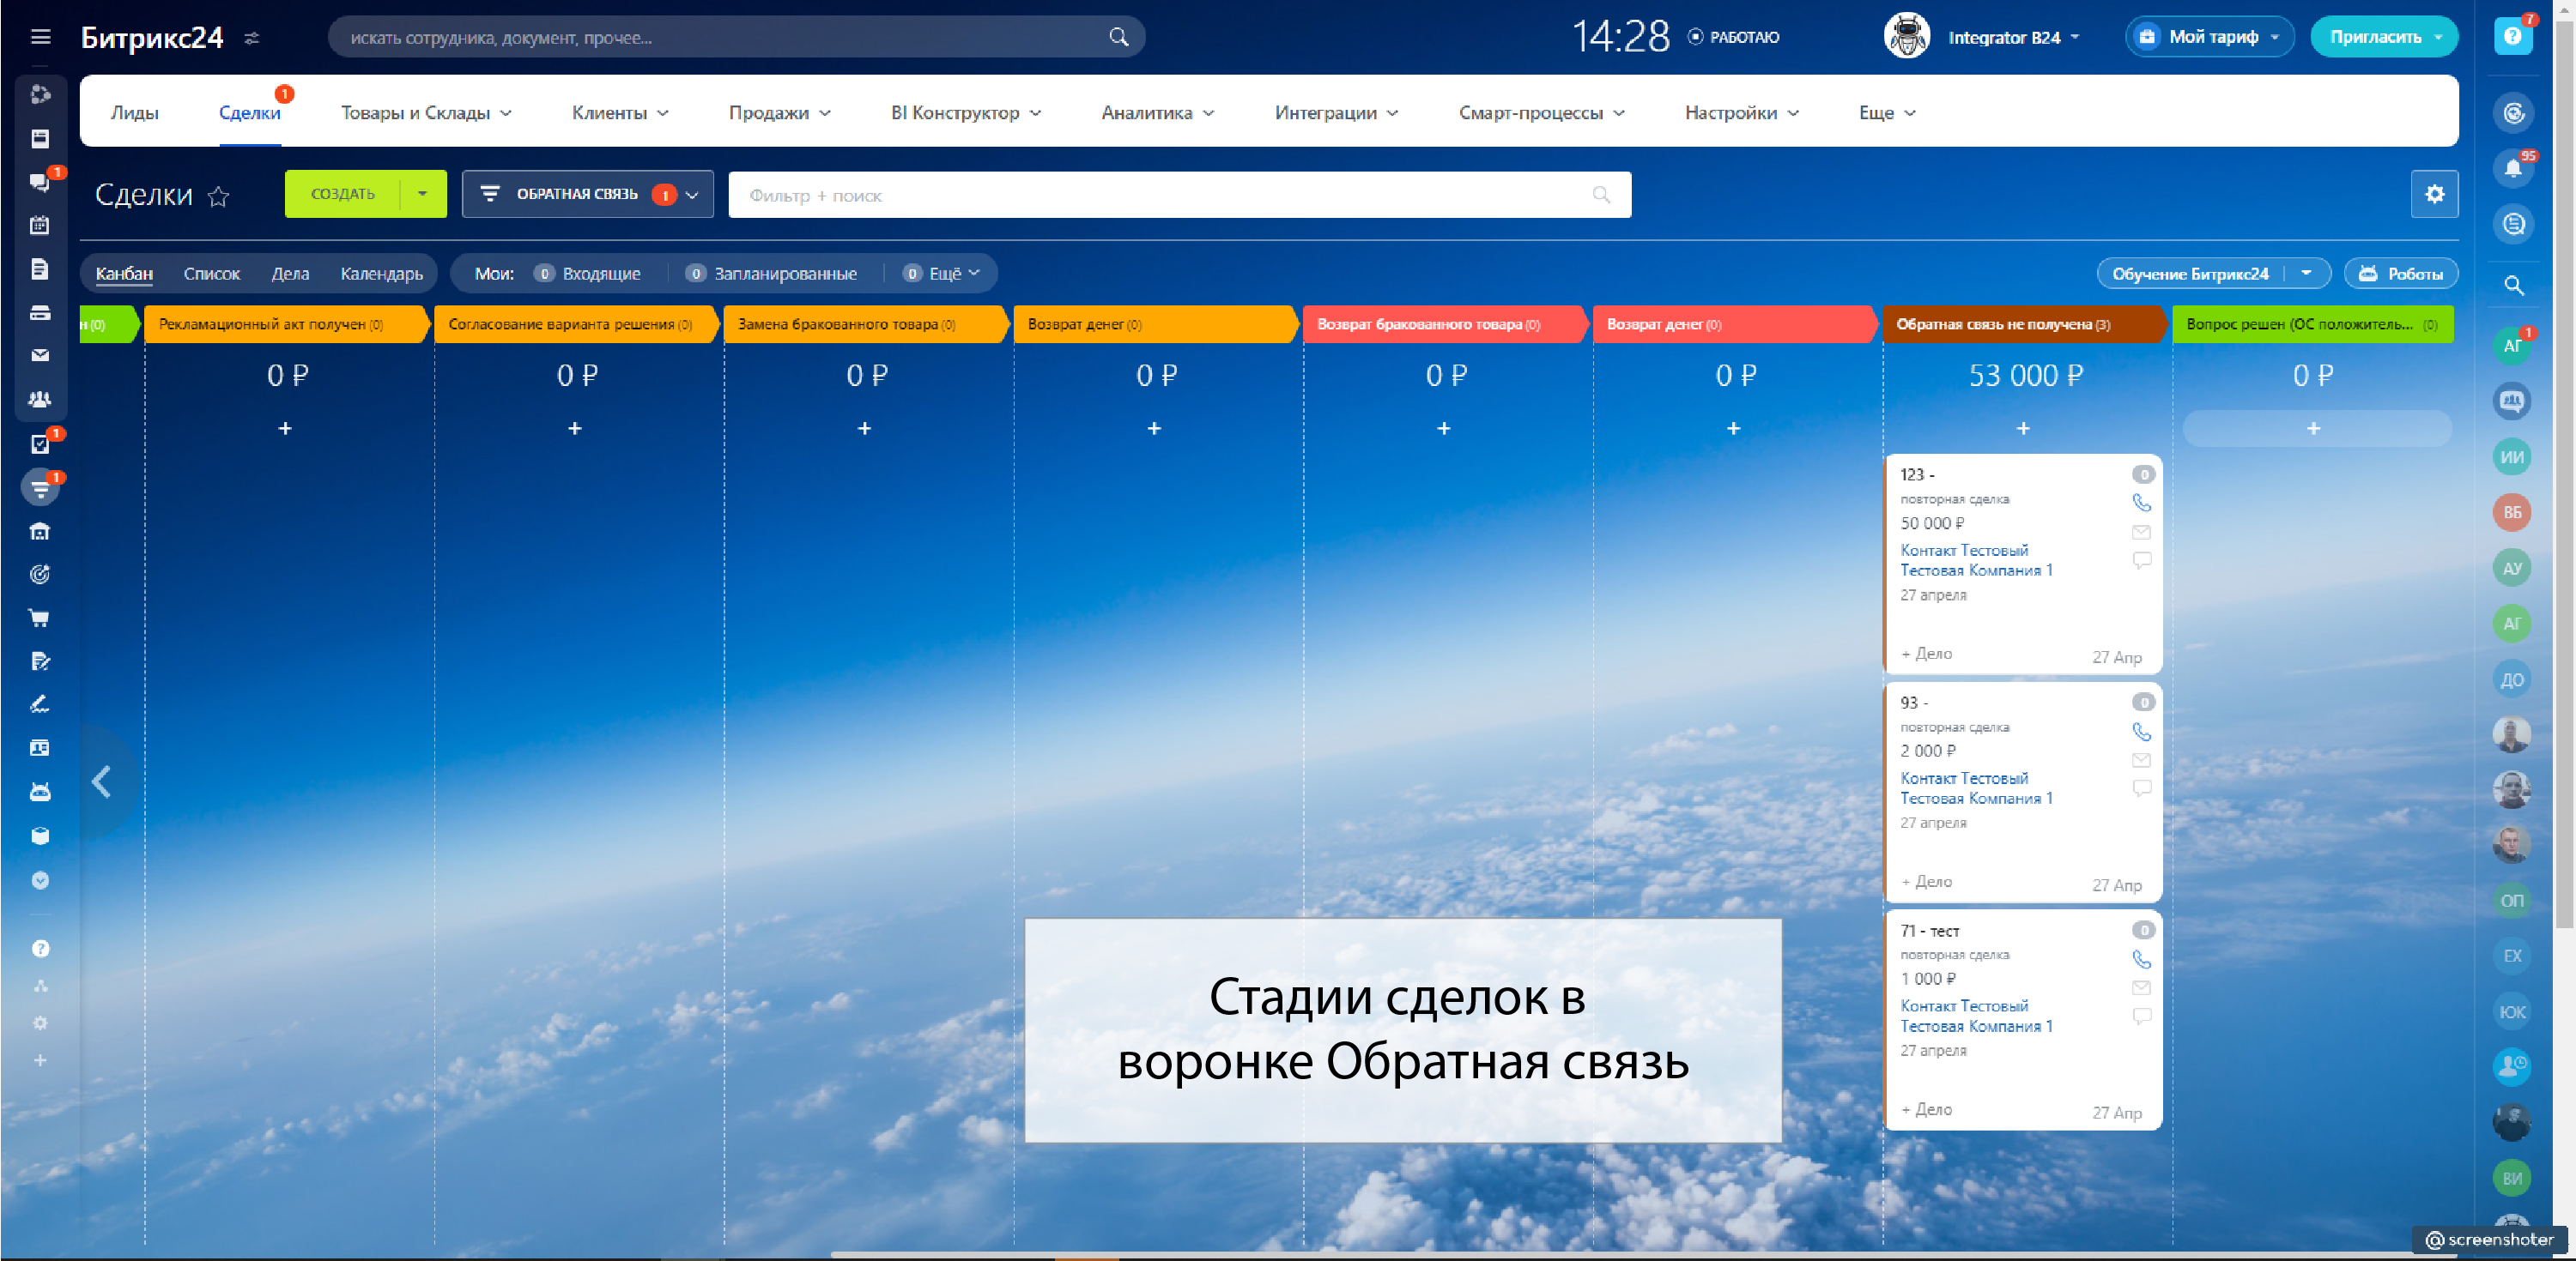Toggle the Входящие counter filter

589,274
